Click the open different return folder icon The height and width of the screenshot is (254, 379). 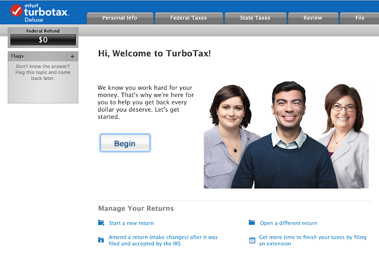pyautogui.click(x=252, y=223)
